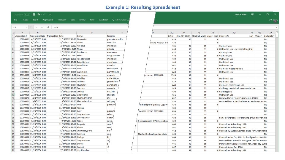This screenshot has width=285, height=160.
Task: Click the '20110026' accession number cell
Action: (22, 75)
